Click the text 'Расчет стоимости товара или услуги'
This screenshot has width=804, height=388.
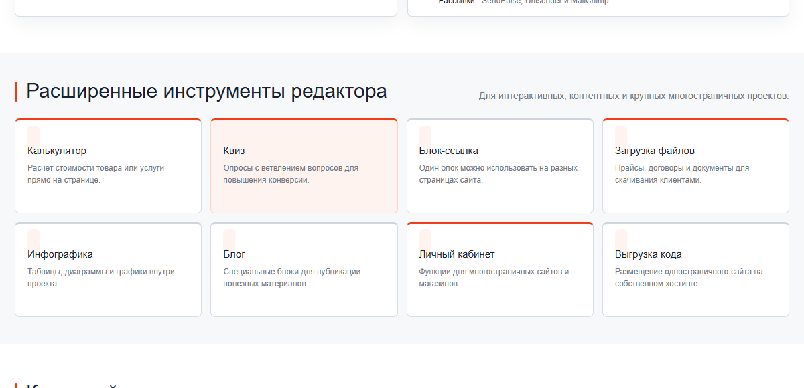tap(96, 168)
